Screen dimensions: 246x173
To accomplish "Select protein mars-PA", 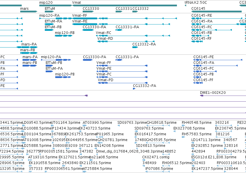I will click(x=30, y=57).
